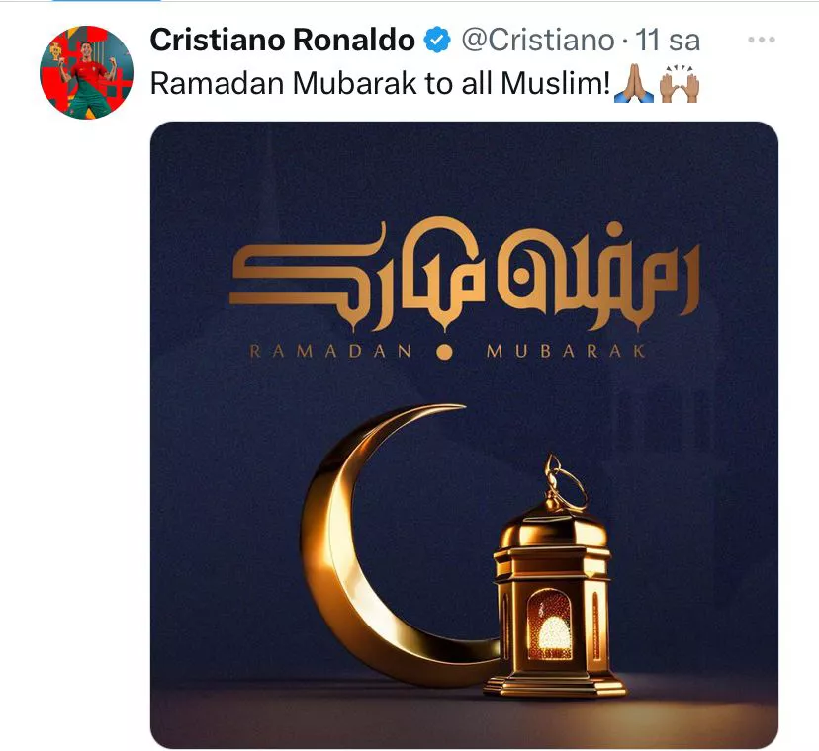
Task: Open the 'Cristiano Ronaldo' display name link
Action: [282, 41]
